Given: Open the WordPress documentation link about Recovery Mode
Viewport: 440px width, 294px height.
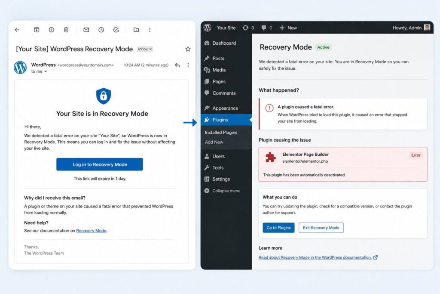Looking at the screenshot, I should (x=318, y=257).
